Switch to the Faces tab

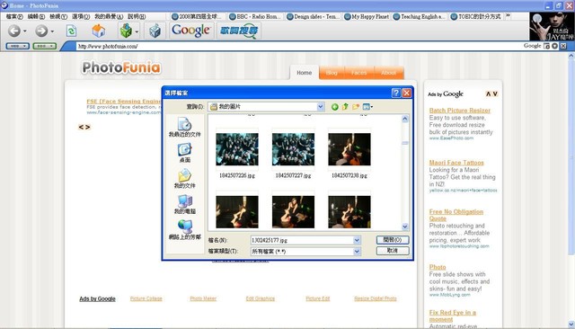coord(358,73)
